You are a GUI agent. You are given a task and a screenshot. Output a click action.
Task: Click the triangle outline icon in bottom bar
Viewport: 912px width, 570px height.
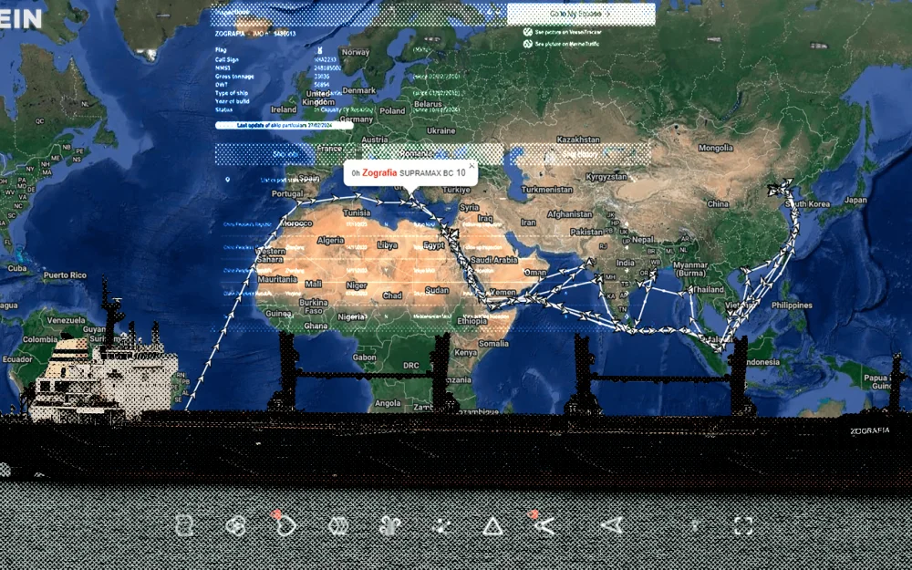[x=493, y=526]
